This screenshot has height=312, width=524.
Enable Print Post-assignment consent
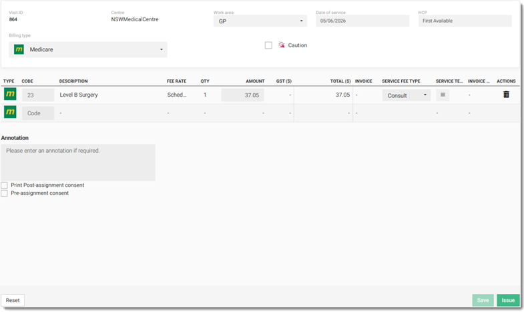tap(4, 185)
